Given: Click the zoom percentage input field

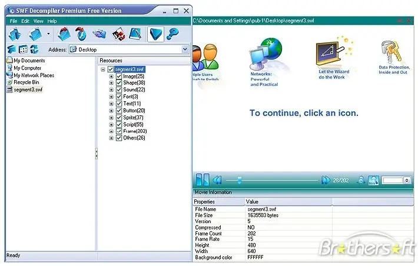Looking at the screenshot, I should (393, 181).
